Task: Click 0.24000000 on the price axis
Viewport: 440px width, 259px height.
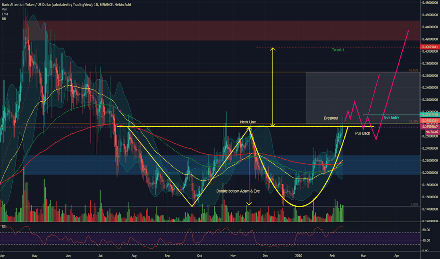Action: [430, 148]
